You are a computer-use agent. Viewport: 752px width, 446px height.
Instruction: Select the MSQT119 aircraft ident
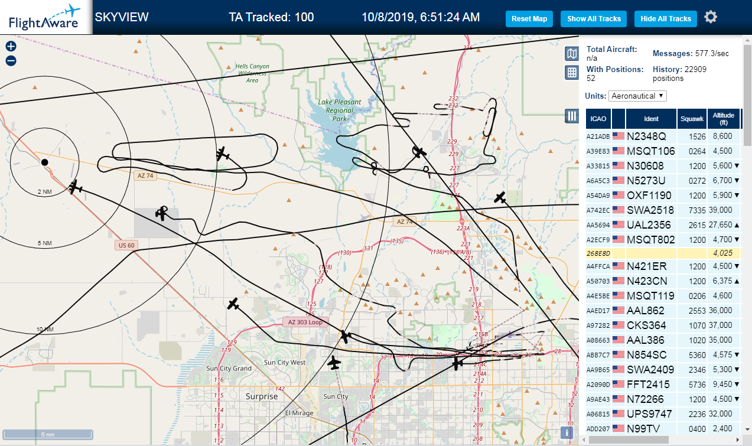pos(650,295)
